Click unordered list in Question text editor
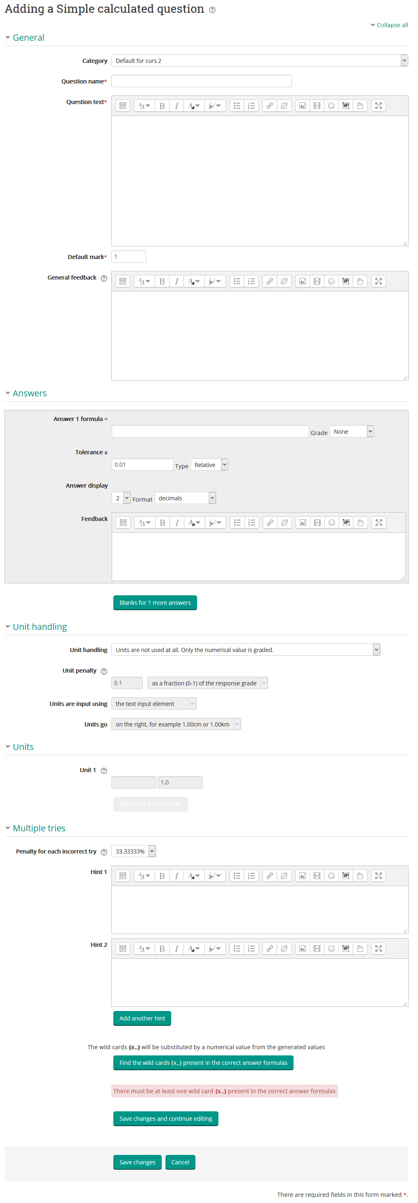The height and width of the screenshot is (1203, 418). pos(237,106)
